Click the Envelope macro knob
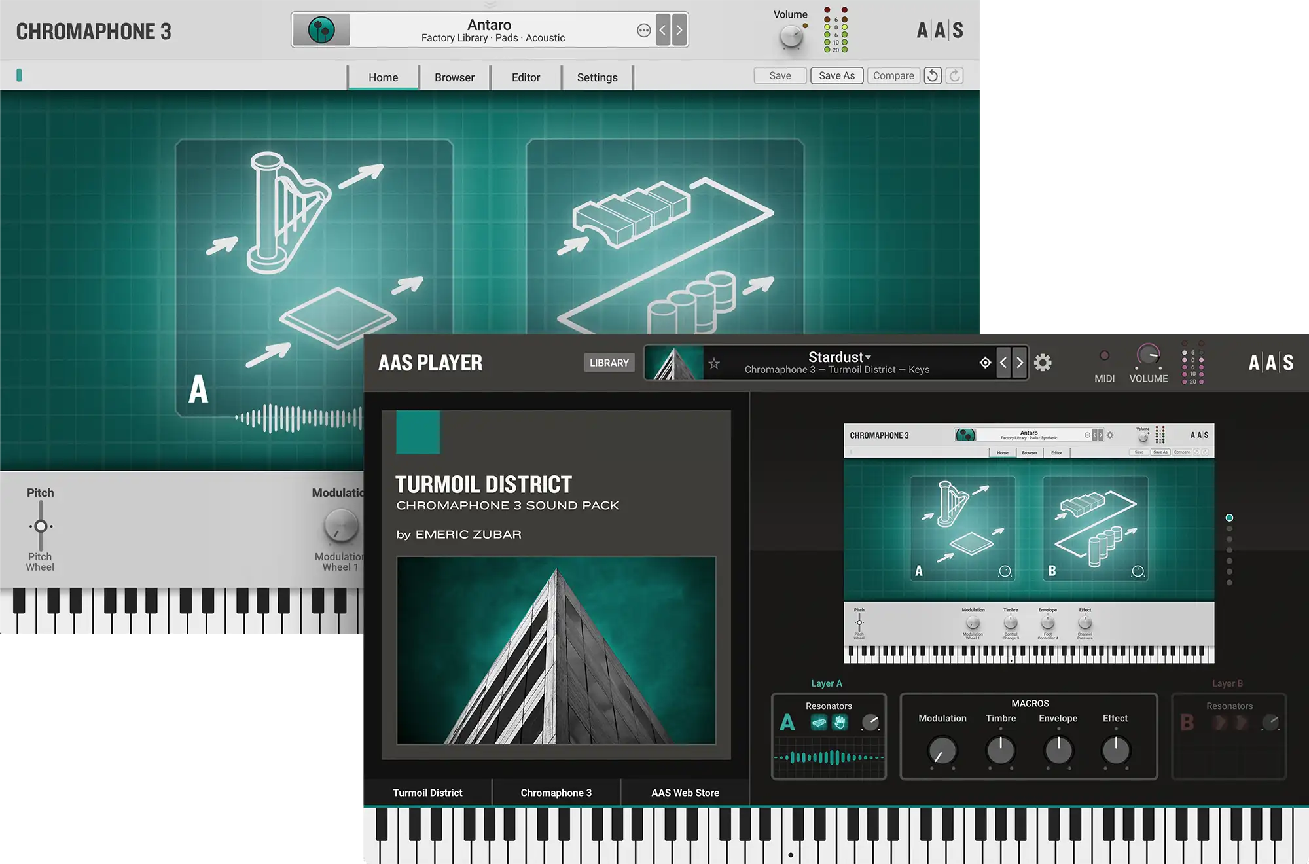Viewport: 1309px width, 864px height. tap(1058, 751)
